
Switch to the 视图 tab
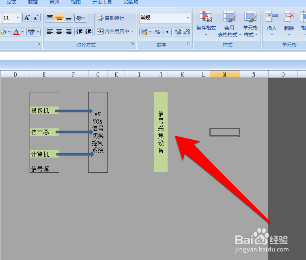pos(76,2)
